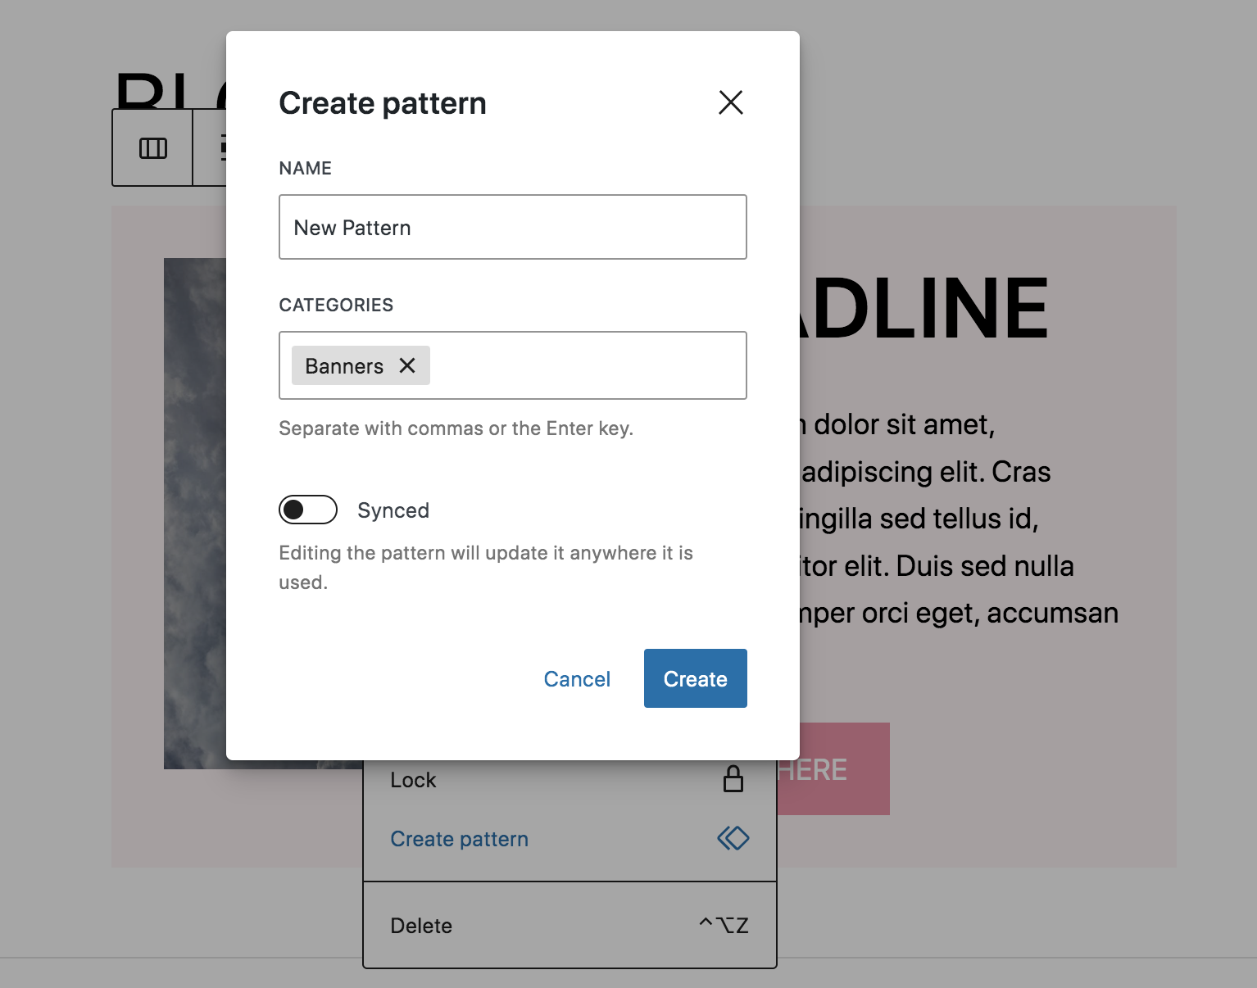This screenshot has width=1257, height=988.
Task: Choose Lock from the block options menu
Action: click(414, 780)
